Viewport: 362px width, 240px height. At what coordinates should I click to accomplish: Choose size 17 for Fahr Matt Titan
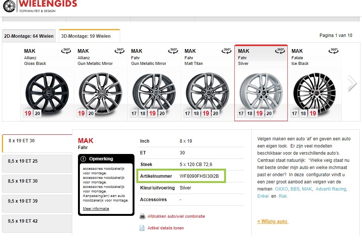click(188, 114)
